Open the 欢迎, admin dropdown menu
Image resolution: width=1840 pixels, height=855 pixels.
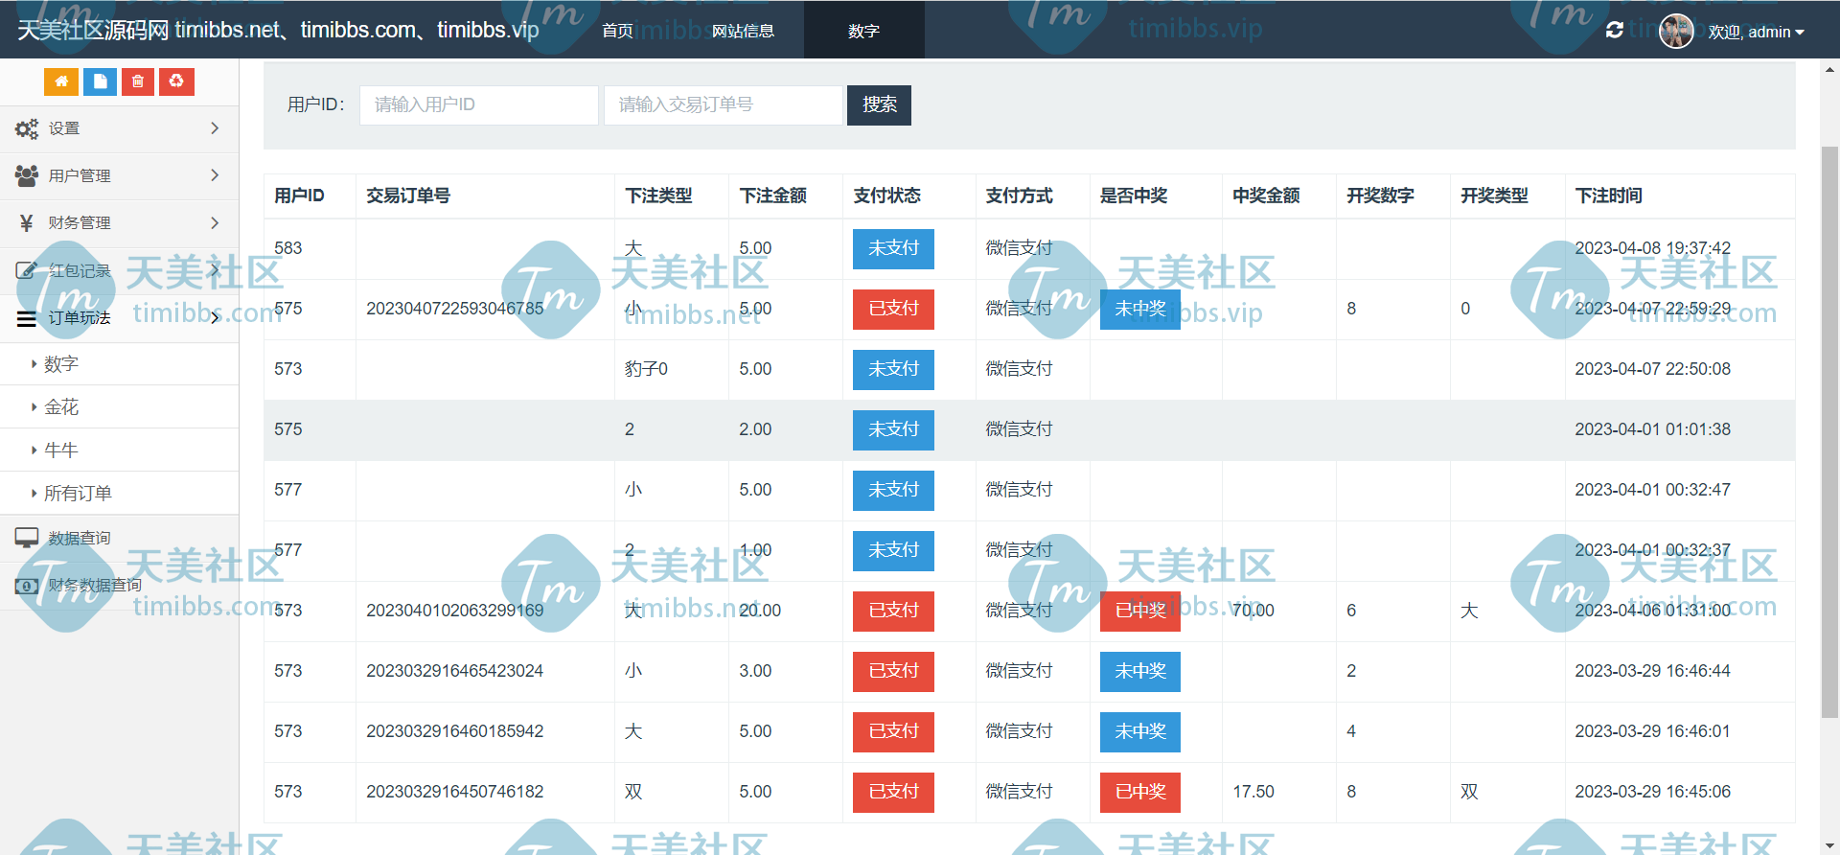click(x=1756, y=32)
